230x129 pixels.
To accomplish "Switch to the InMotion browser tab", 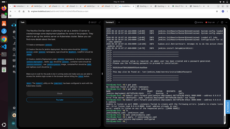I will [21, 6].
